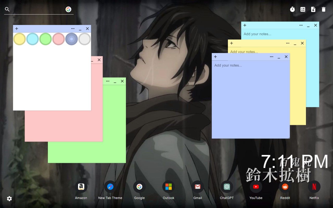Open the three-dot menu on the green note
This screenshot has height=208, width=333.
[108, 81]
